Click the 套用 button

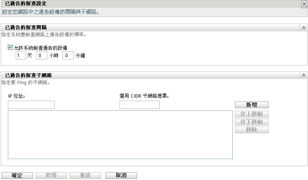click(51, 176)
